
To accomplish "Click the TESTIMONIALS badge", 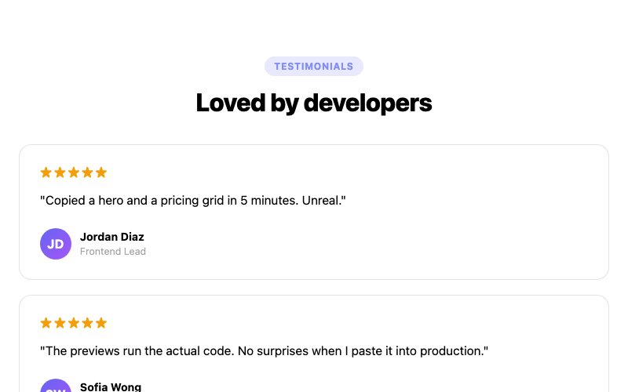I will tap(313, 66).
